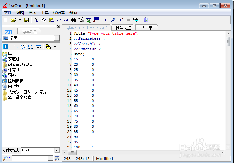Close the left file panel with the X
Image resolution: width=234 pixels, height=163 pixels.
point(58,26)
